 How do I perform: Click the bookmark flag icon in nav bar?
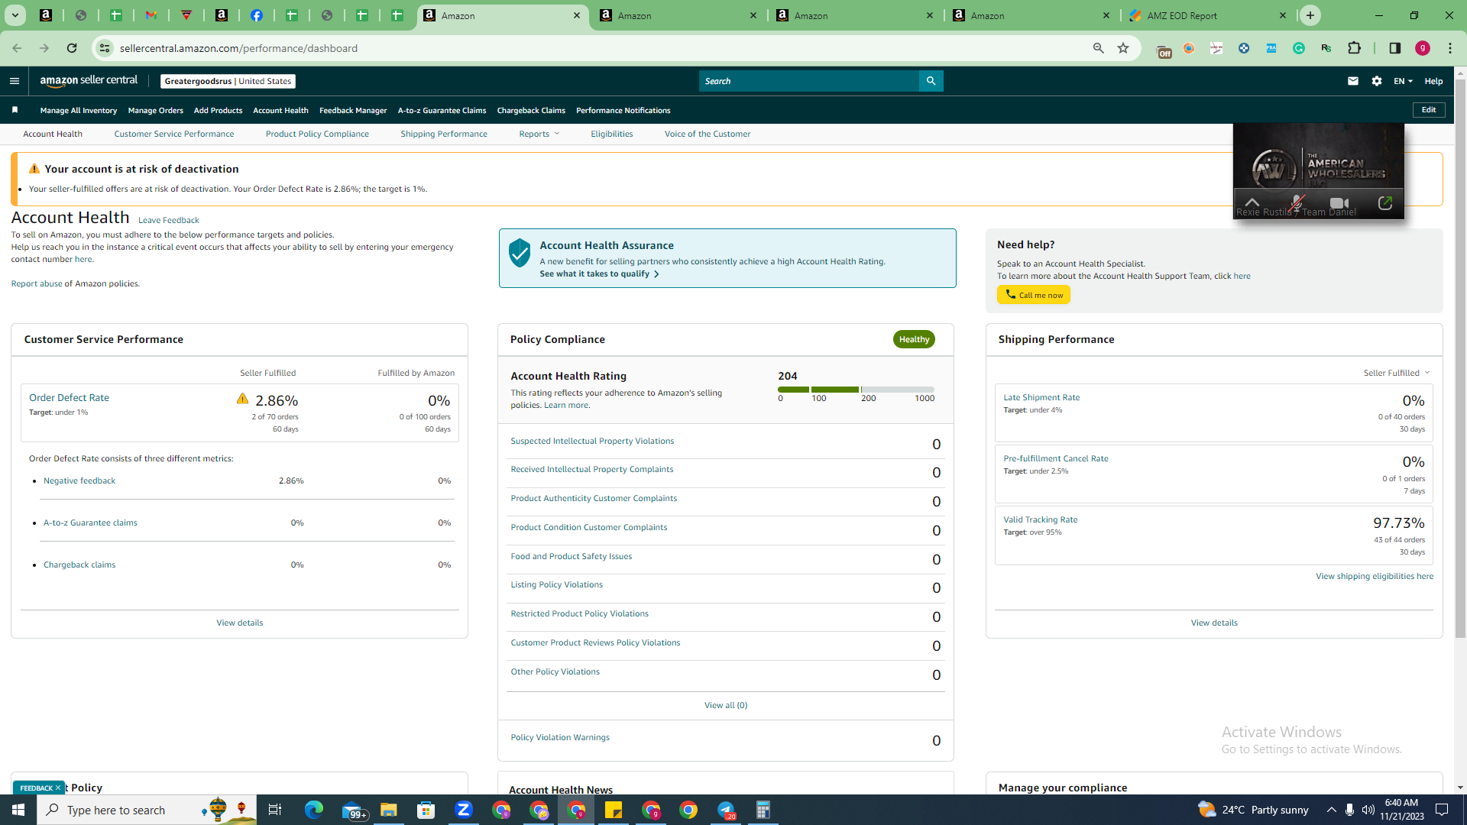tap(15, 110)
